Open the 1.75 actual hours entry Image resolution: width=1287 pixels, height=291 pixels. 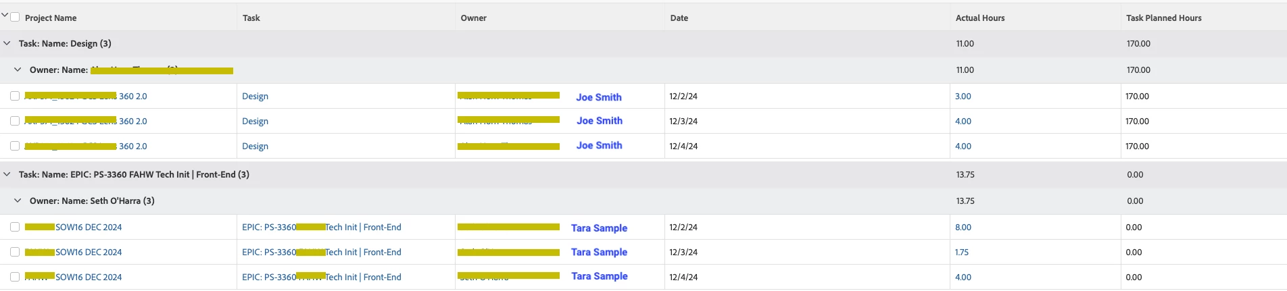tap(961, 253)
